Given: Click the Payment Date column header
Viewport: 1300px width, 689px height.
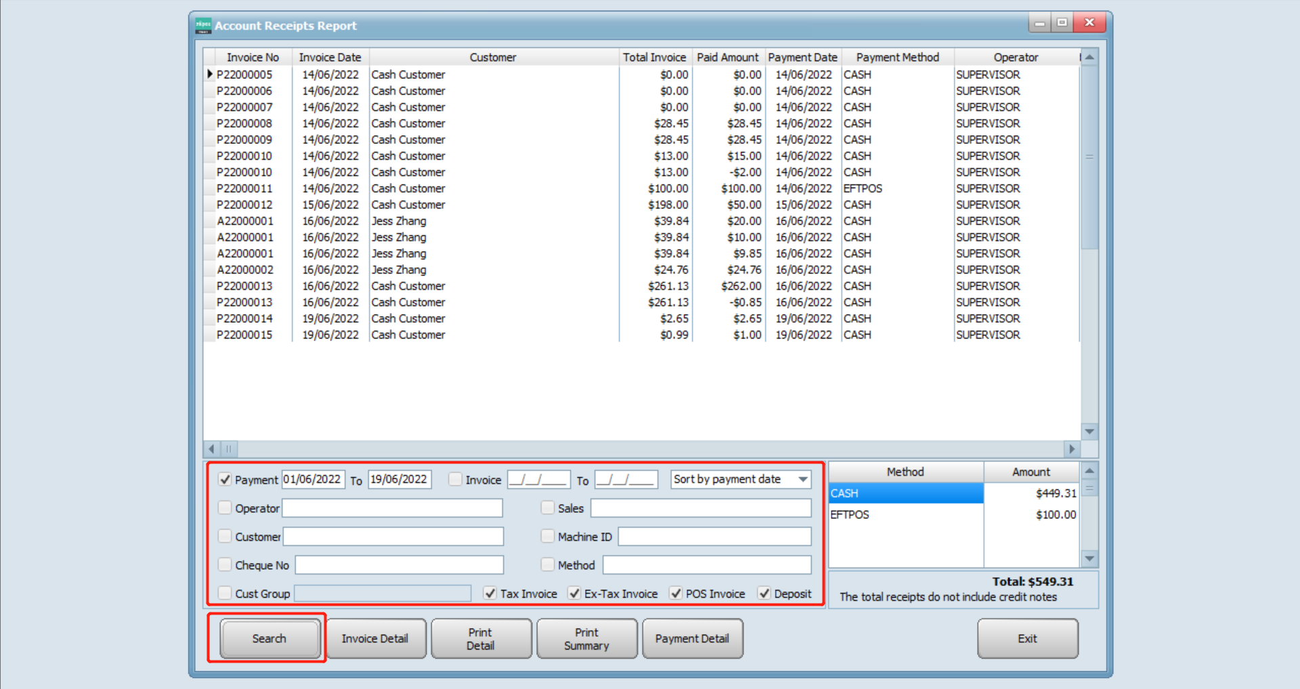Looking at the screenshot, I should [803, 58].
